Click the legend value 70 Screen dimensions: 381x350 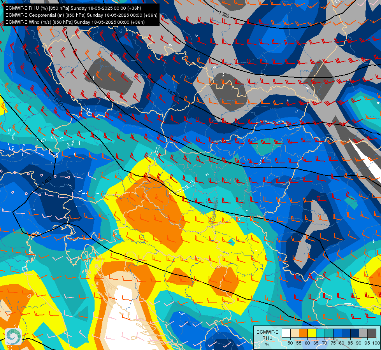click(325, 343)
